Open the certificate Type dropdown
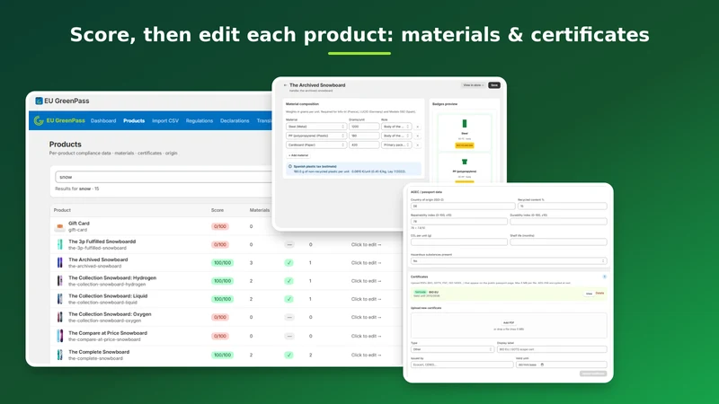719x404 pixels. [452, 349]
